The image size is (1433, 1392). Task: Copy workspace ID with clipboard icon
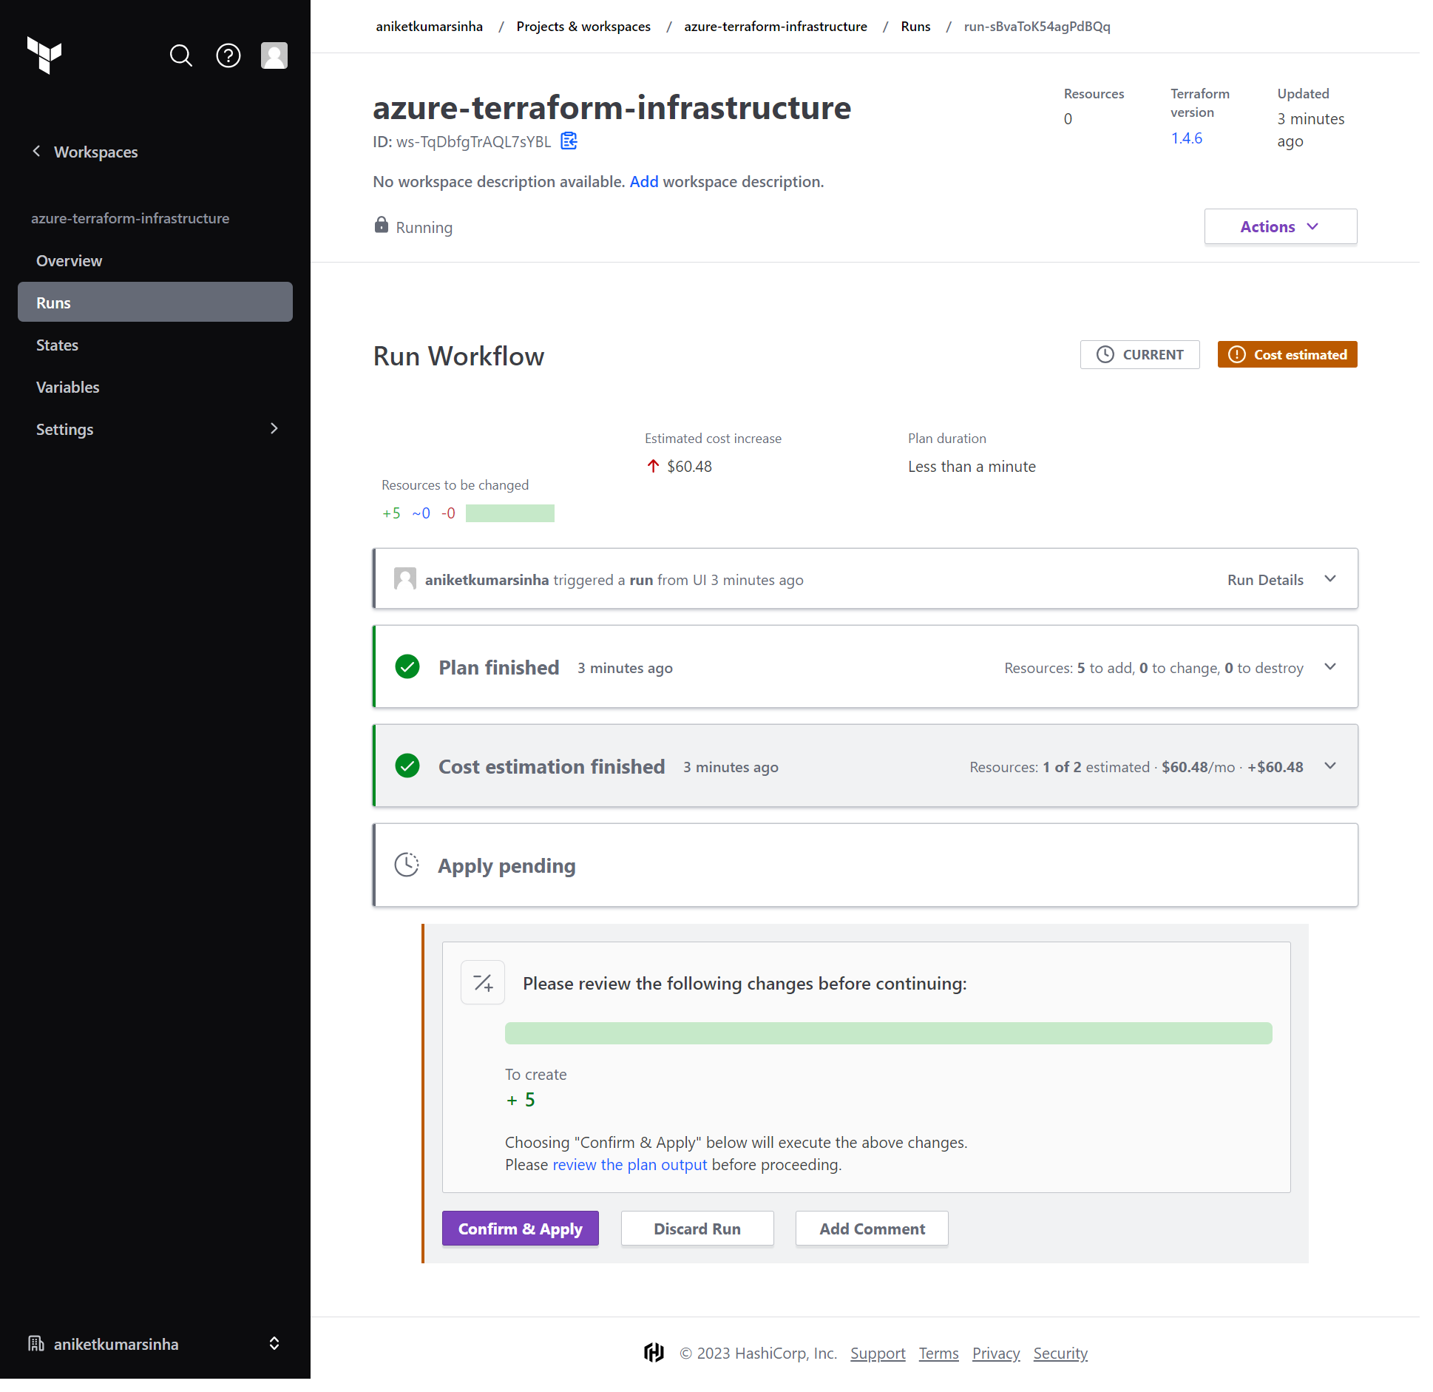point(569,141)
